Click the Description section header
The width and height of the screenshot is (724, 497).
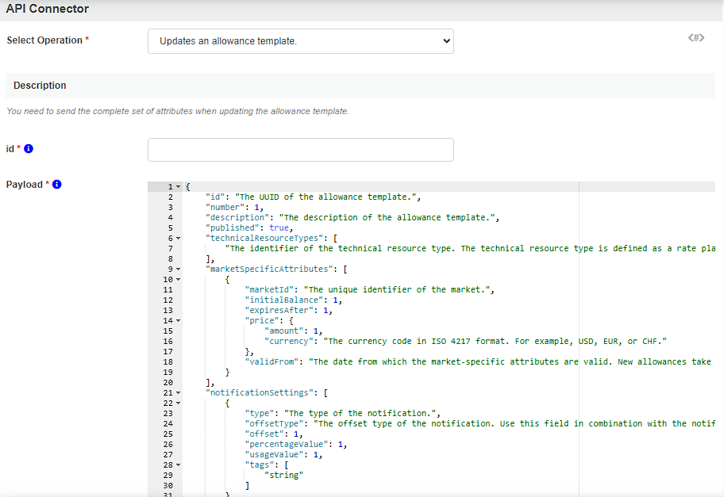coord(40,86)
